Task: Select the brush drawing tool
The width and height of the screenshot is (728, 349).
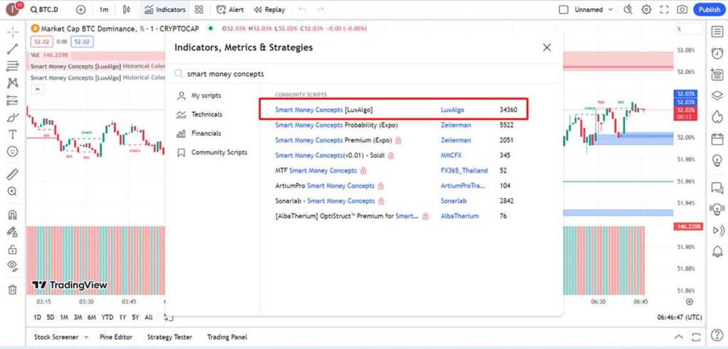Action: click(x=13, y=117)
